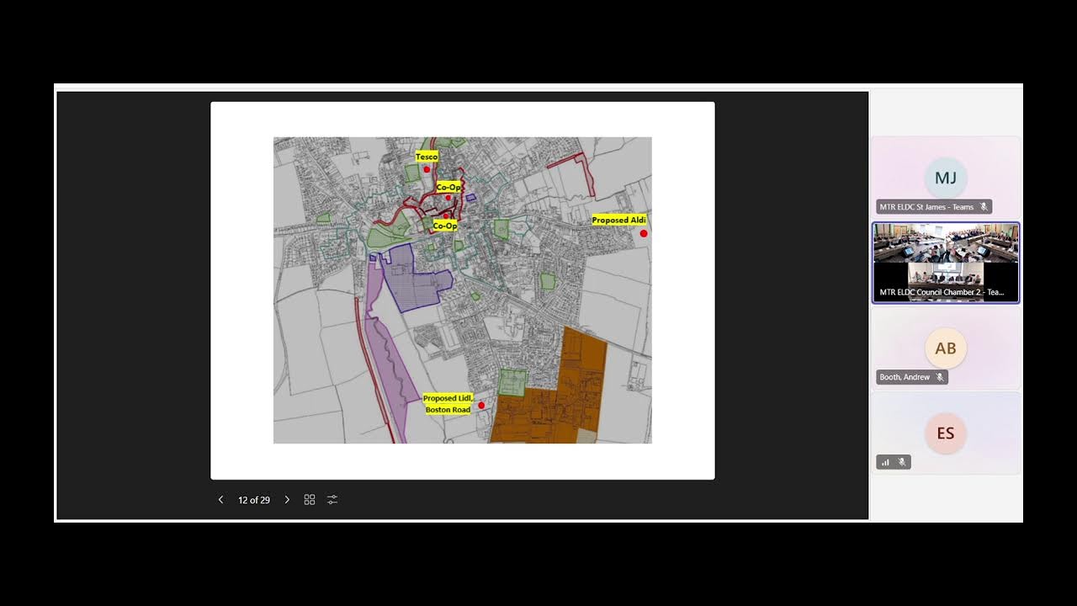
Task: Click muted mic icon for Booth, Andrew
Action: pos(939,377)
